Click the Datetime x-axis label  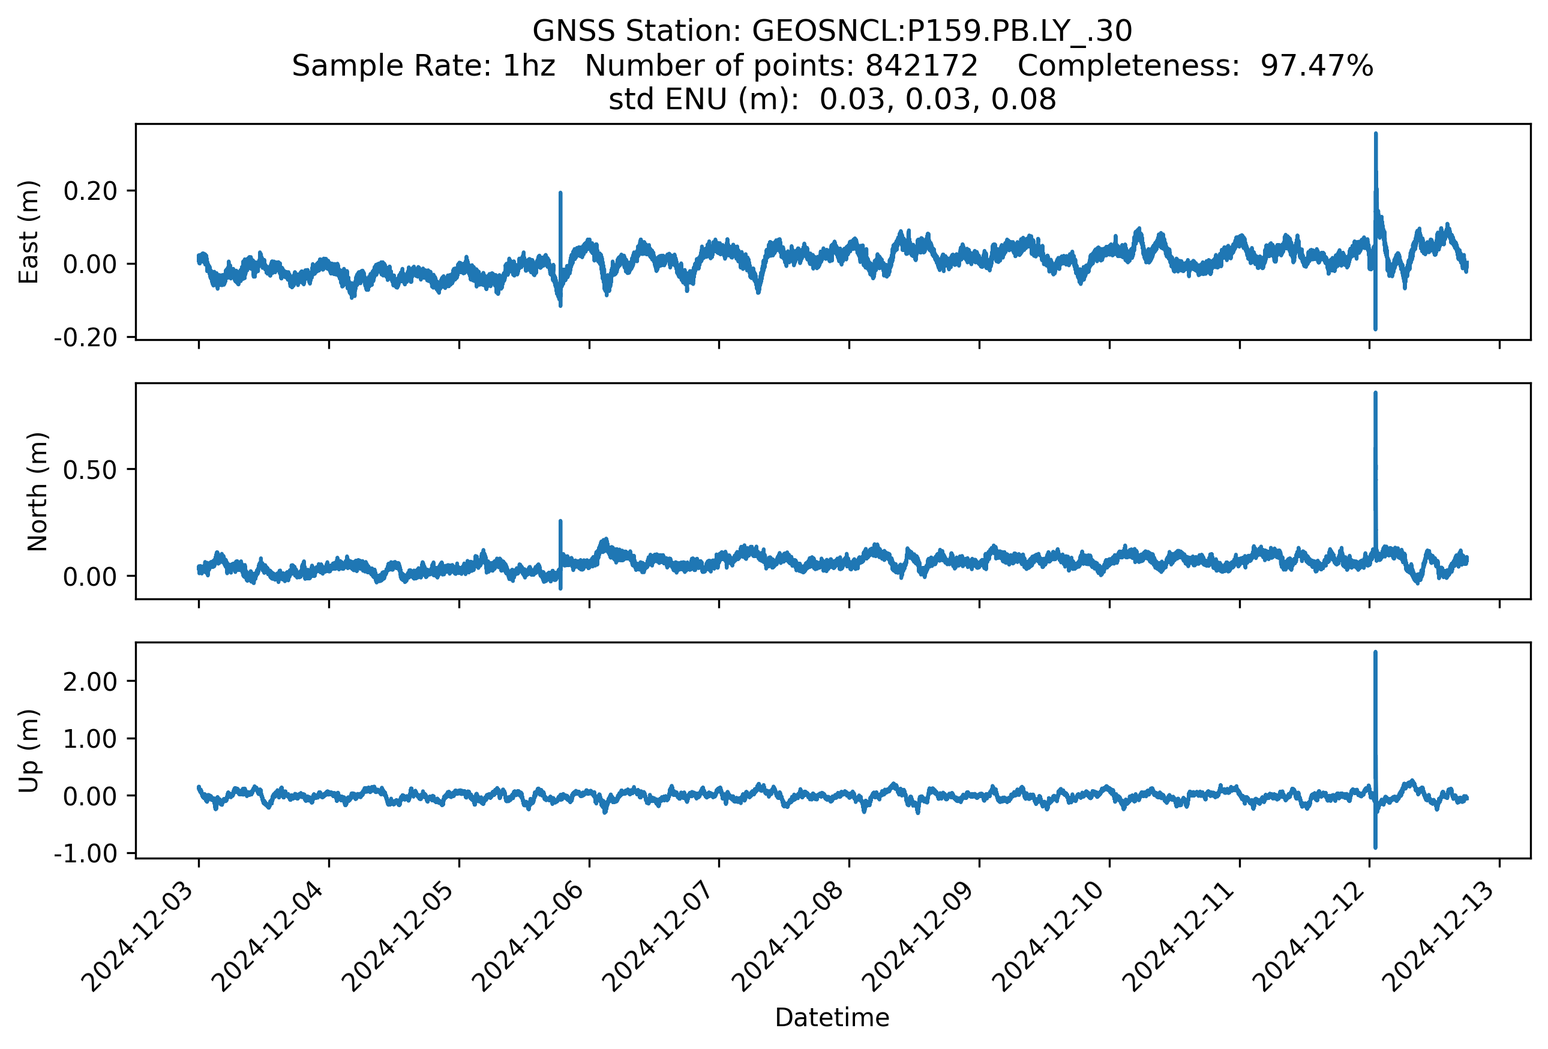click(x=832, y=1018)
